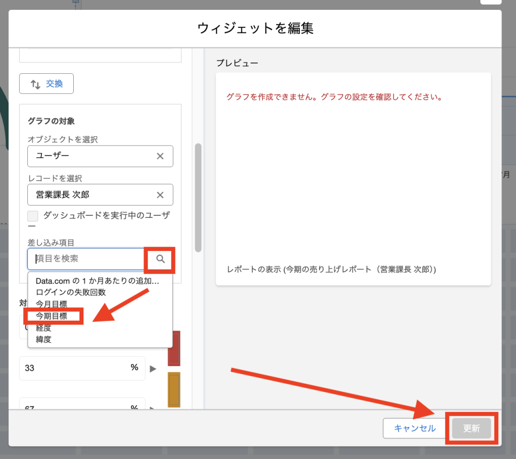Click the orange segment color swatch
This screenshot has width=516, height=459.
click(174, 390)
